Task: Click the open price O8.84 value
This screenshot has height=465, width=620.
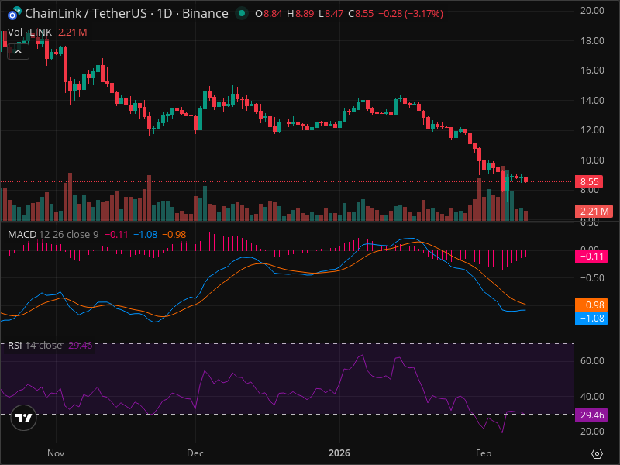Action: tap(269, 14)
